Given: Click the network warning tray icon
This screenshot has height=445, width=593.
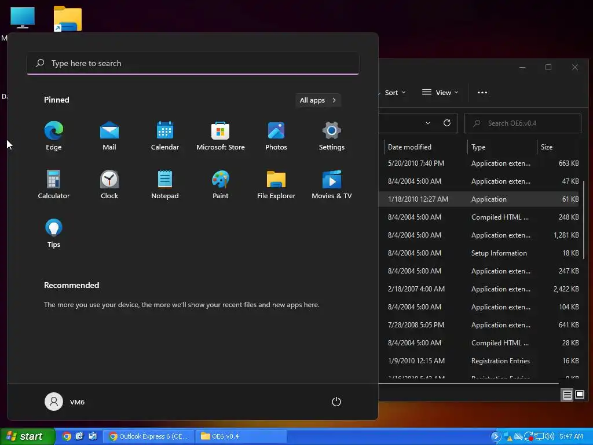Looking at the screenshot, I should (508, 437).
